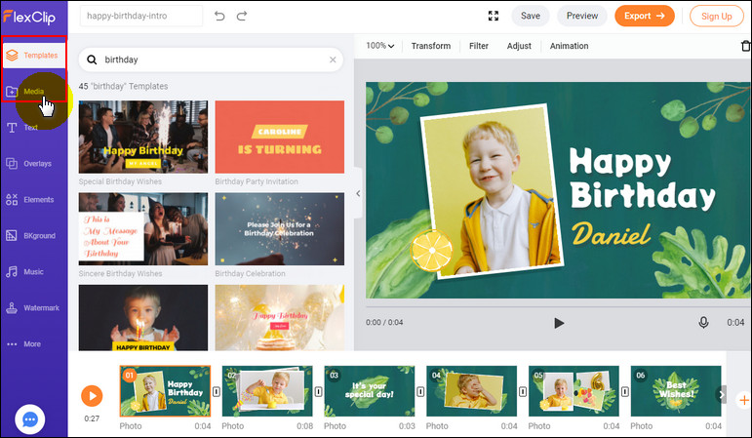Collapse the templates side panel

coord(358,194)
